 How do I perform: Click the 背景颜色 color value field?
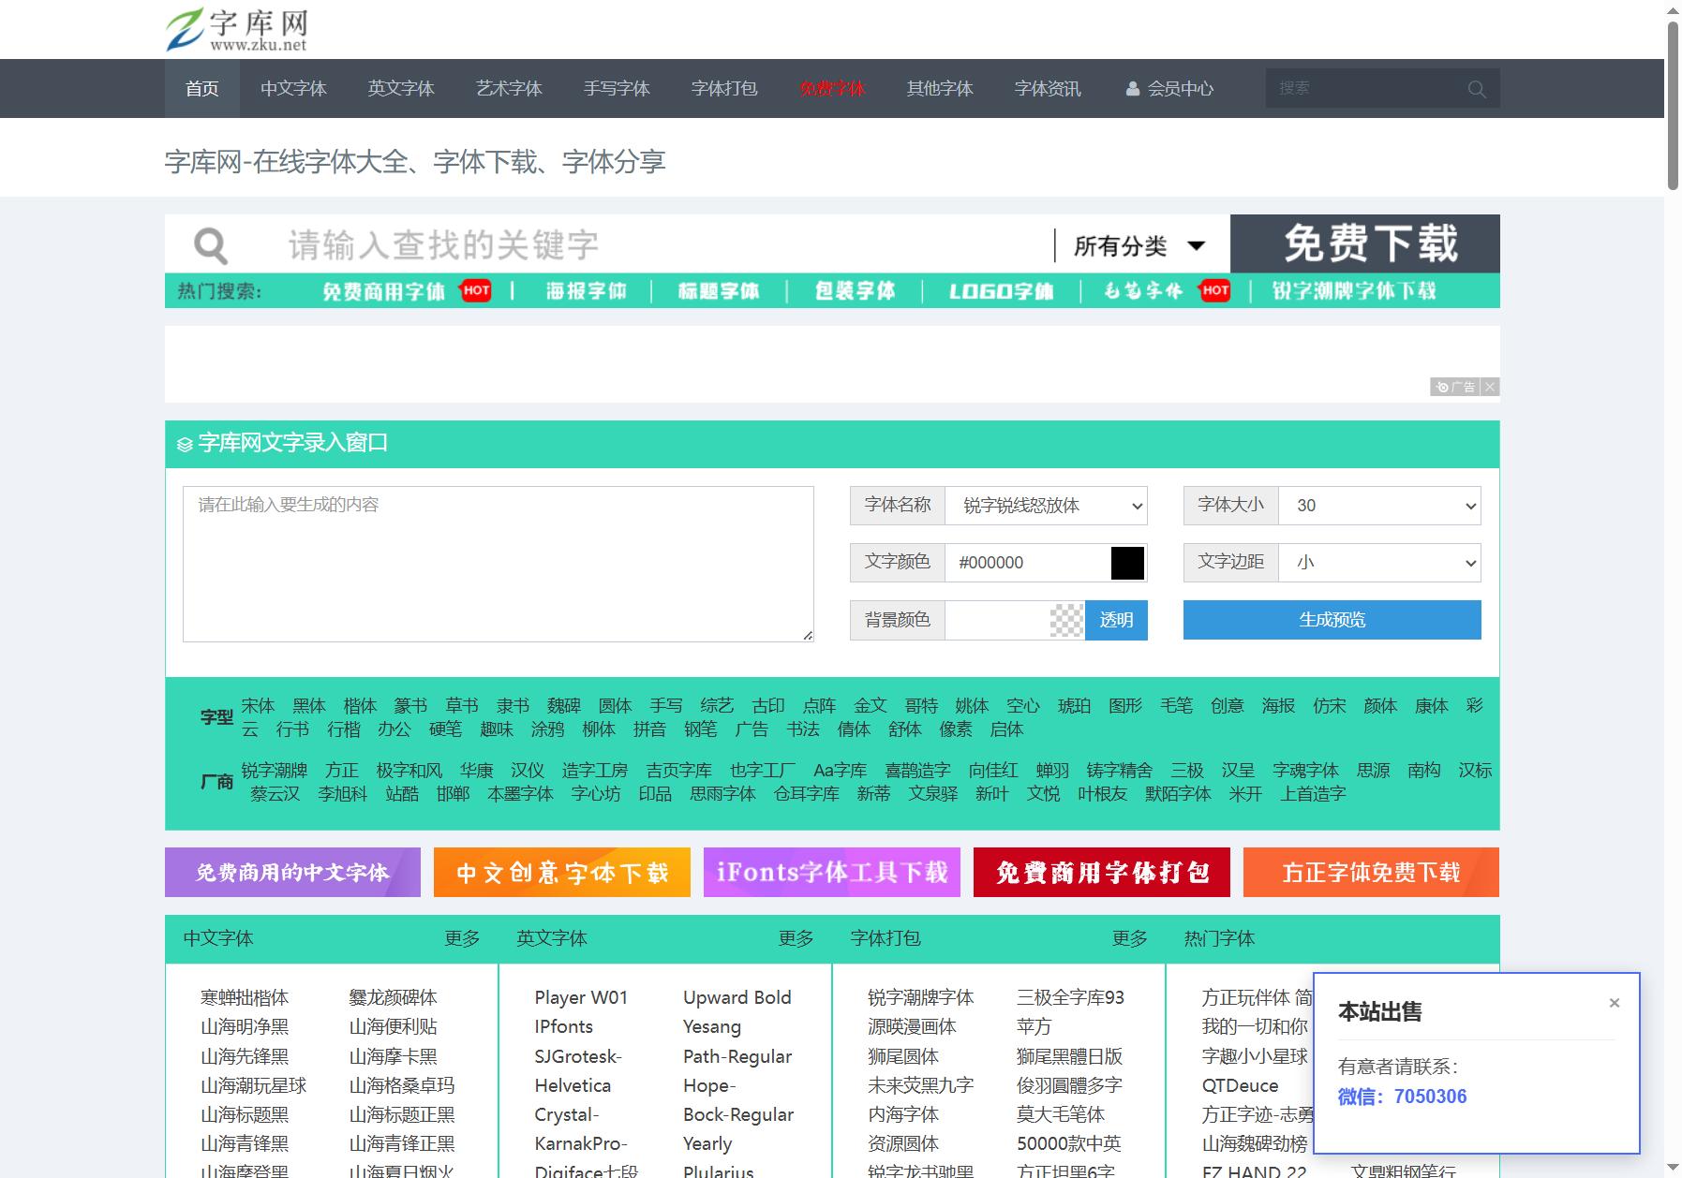click(997, 620)
